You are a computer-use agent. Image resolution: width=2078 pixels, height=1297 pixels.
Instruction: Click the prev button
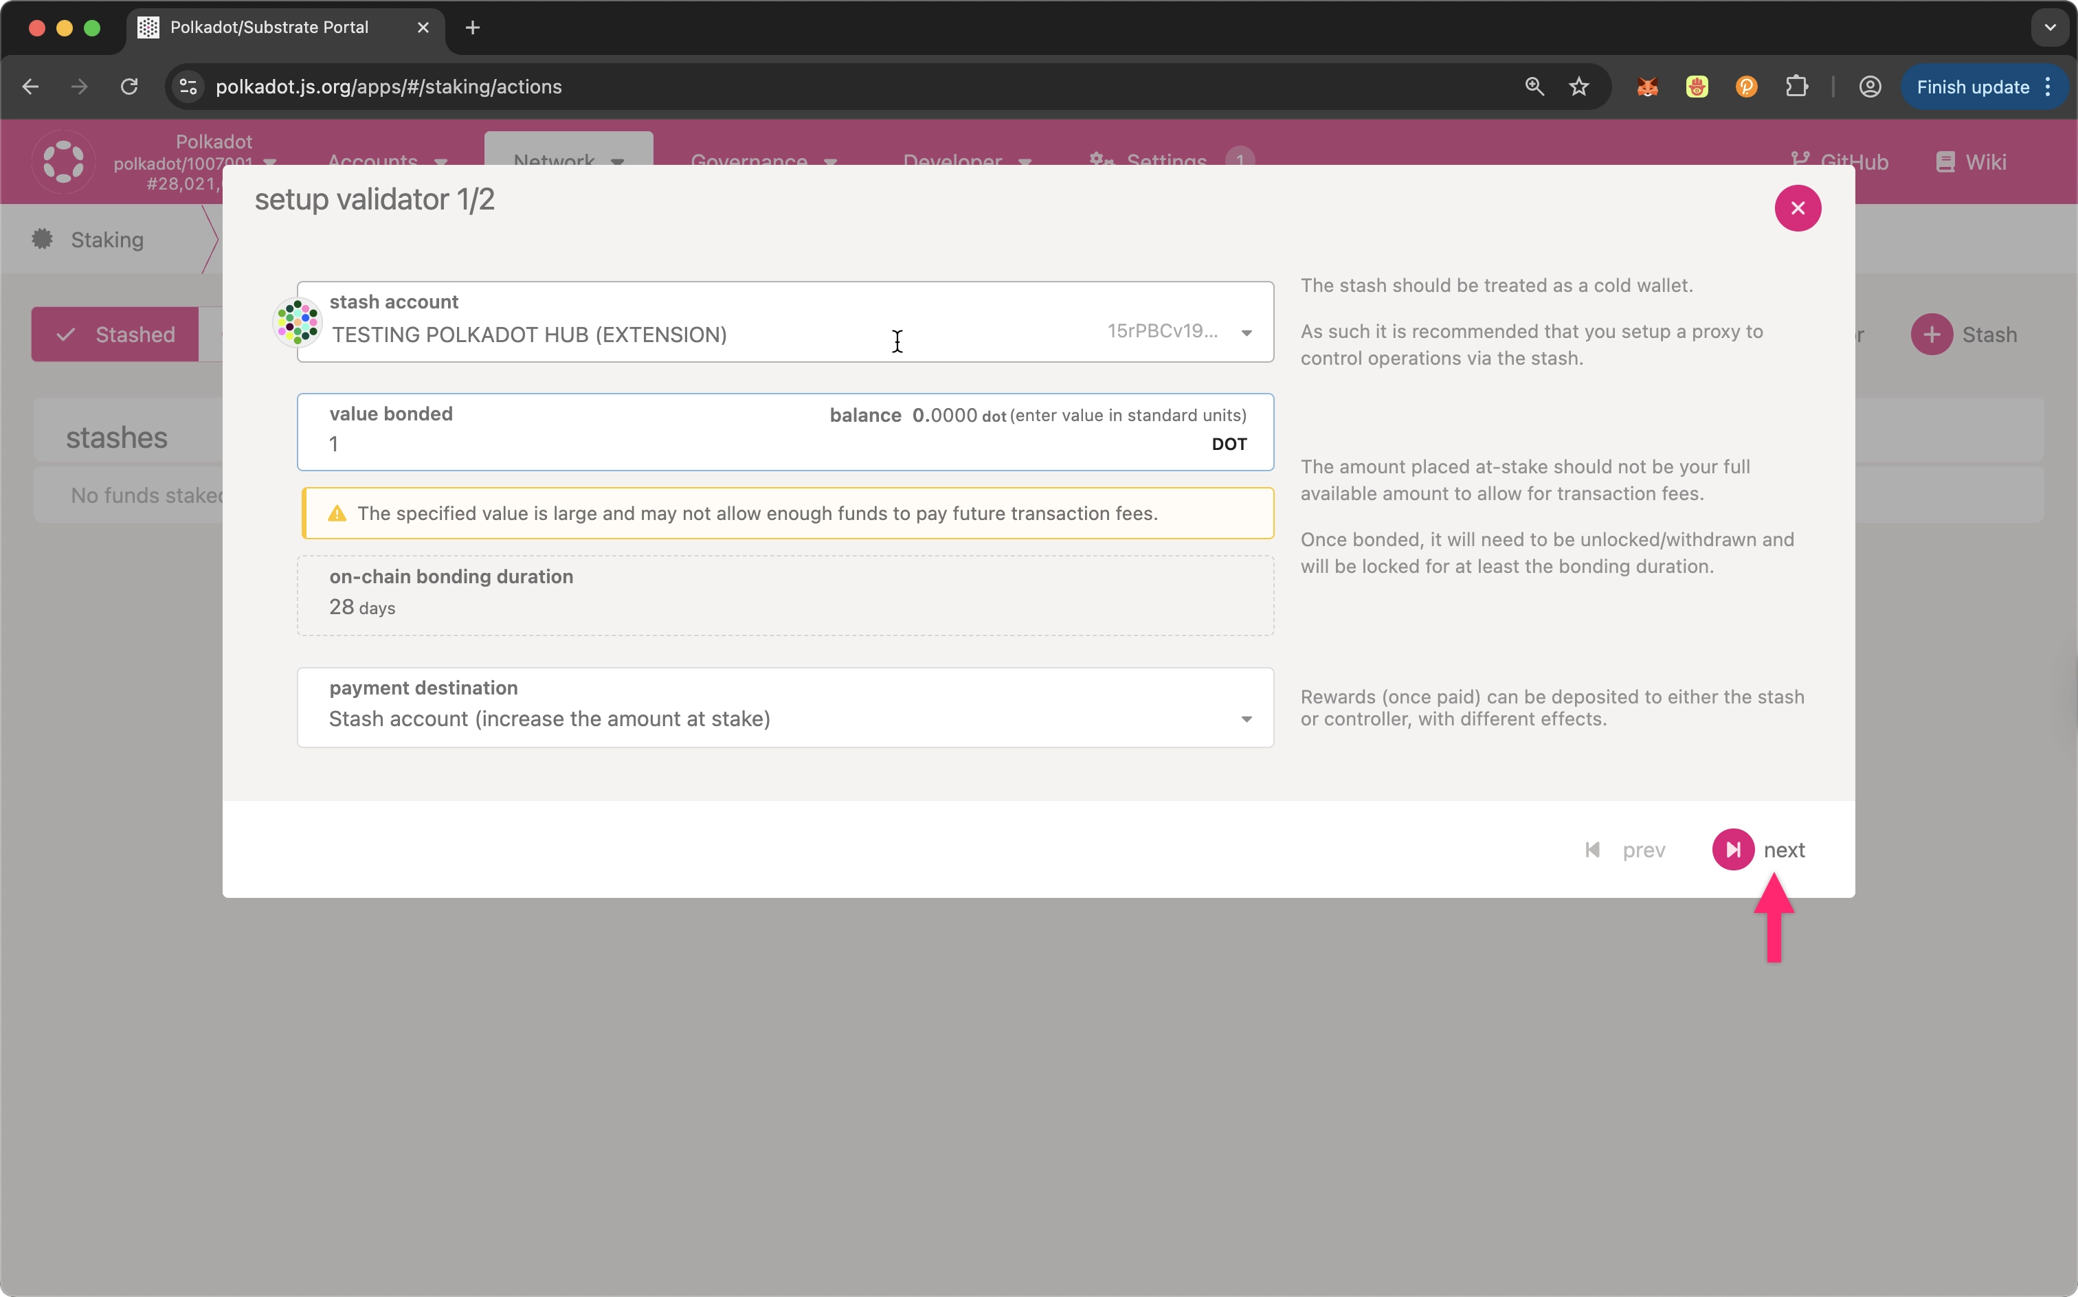pos(1625,849)
